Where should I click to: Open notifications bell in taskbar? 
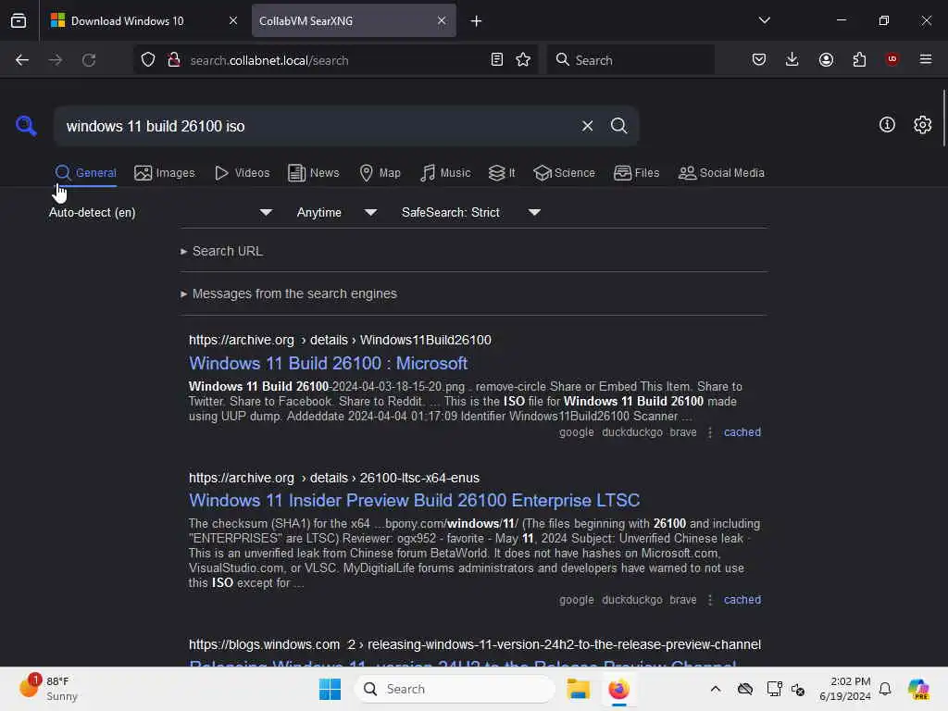pyautogui.click(x=885, y=689)
